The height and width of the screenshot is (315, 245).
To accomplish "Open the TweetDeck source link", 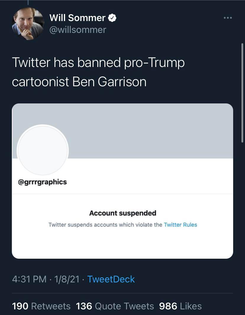I will coord(111,279).
